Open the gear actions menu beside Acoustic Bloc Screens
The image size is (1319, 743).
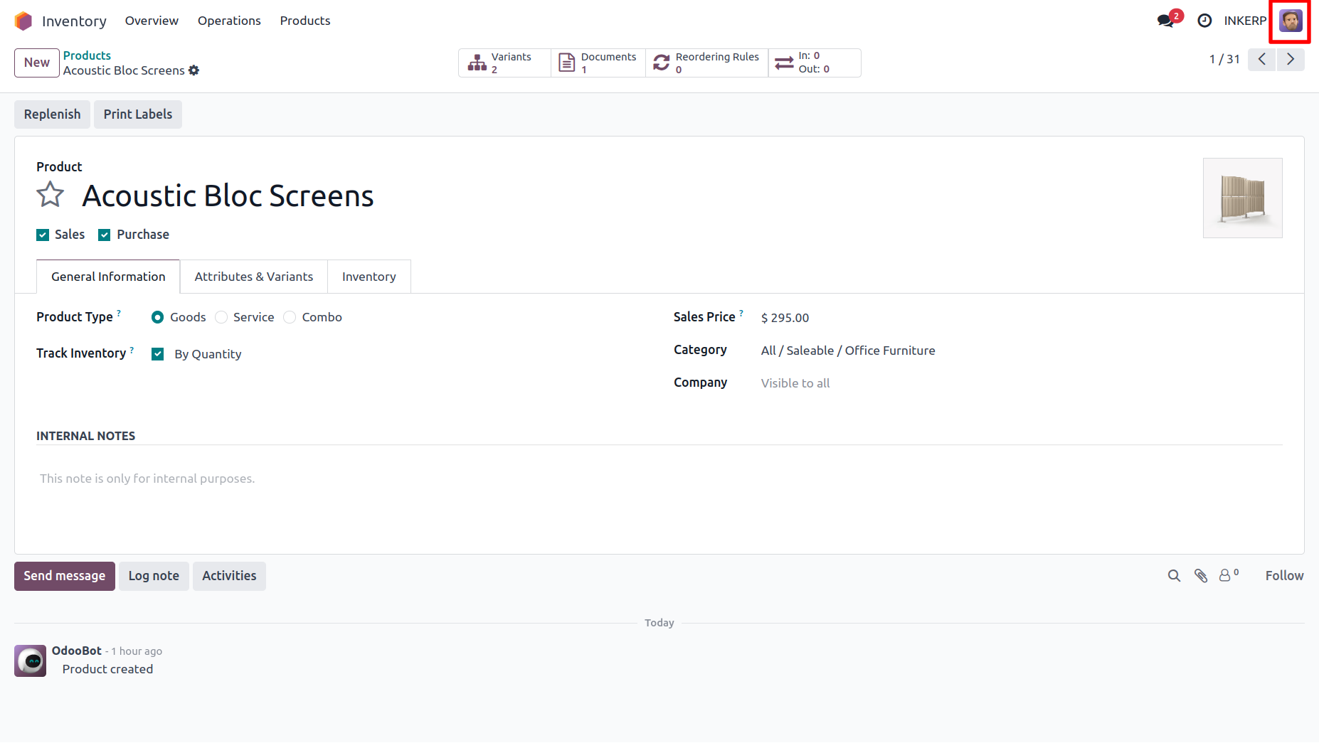[x=194, y=70]
